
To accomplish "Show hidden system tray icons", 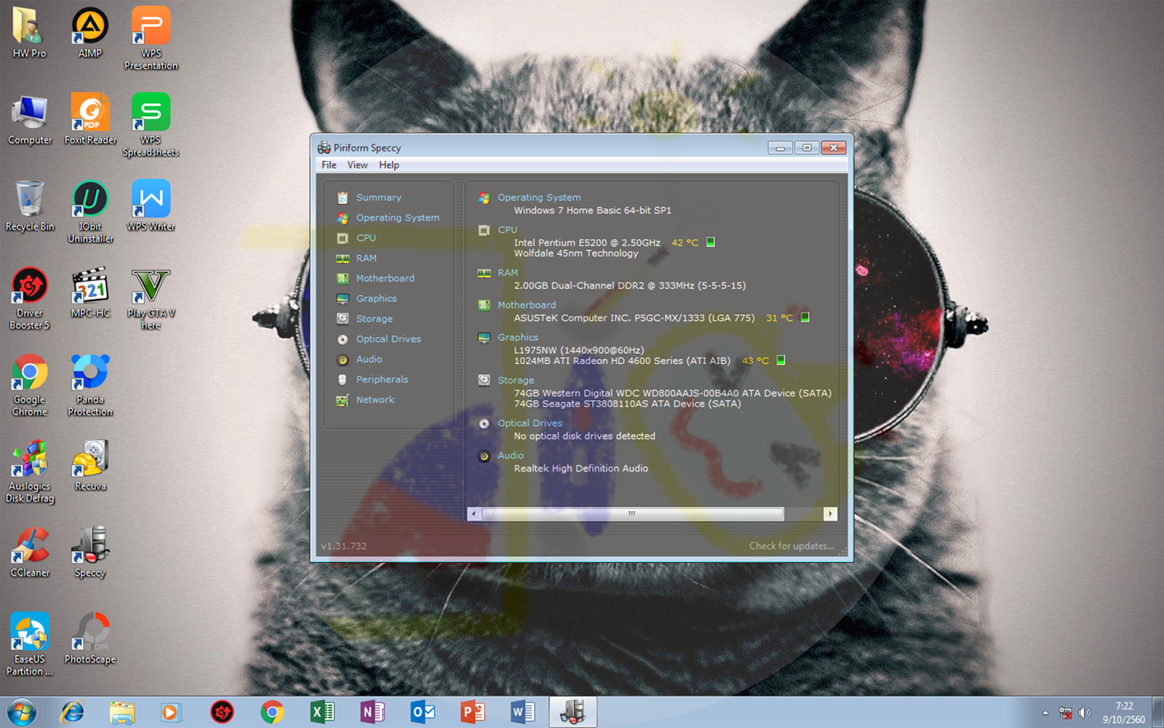I will (x=1045, y=713).
